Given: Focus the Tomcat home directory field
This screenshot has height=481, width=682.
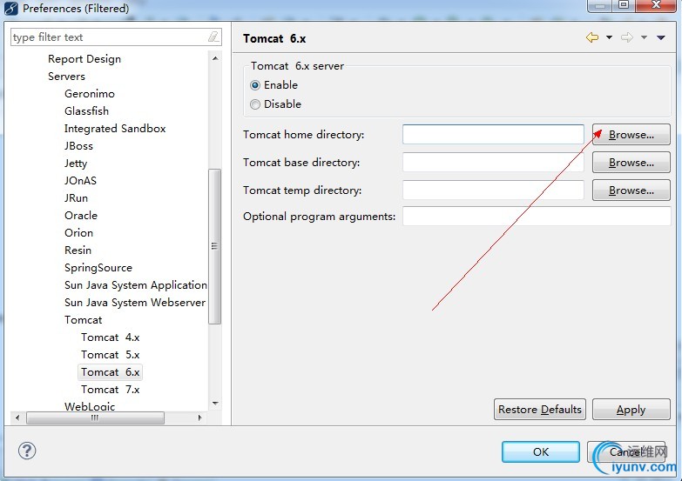Looking at the screenshot, I should [493, 135].
